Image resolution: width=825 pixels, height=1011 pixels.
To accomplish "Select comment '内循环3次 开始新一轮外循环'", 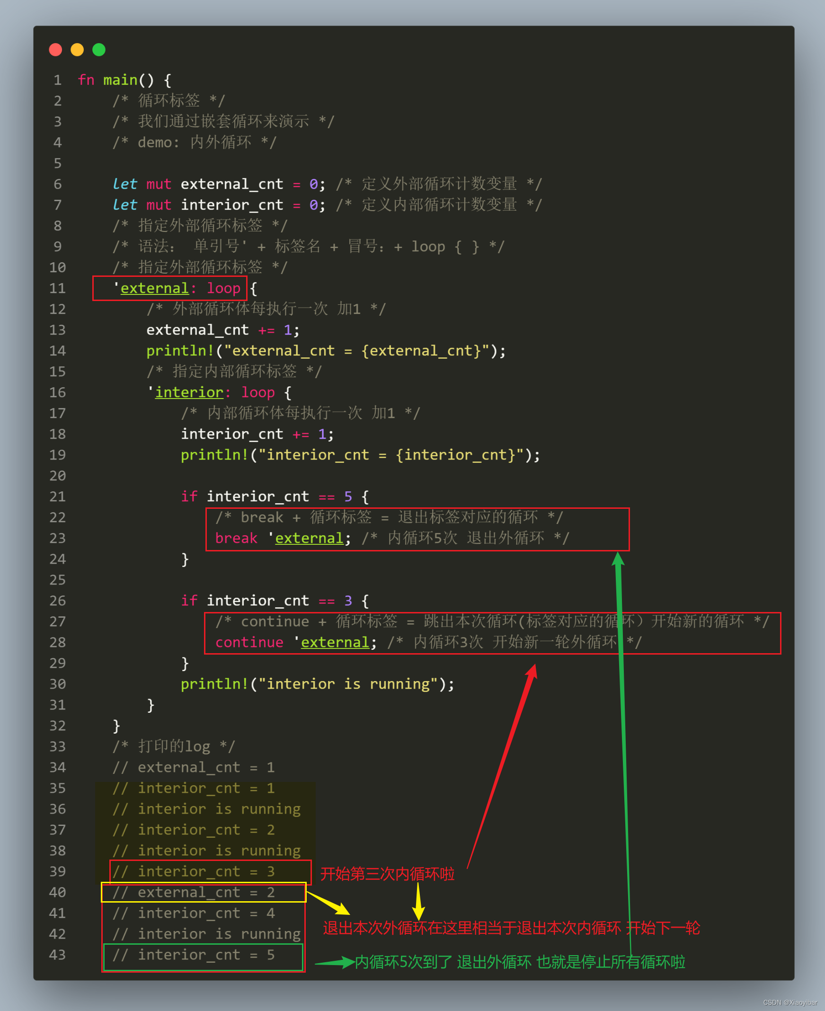I will 515,642.
